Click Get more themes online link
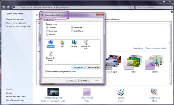This screenshot has width=174, height=105. pyautogui.click(x=156, y=48)
